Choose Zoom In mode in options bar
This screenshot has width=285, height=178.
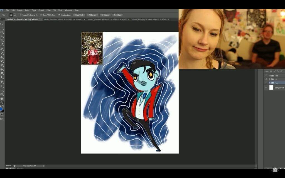pos(11,15)
